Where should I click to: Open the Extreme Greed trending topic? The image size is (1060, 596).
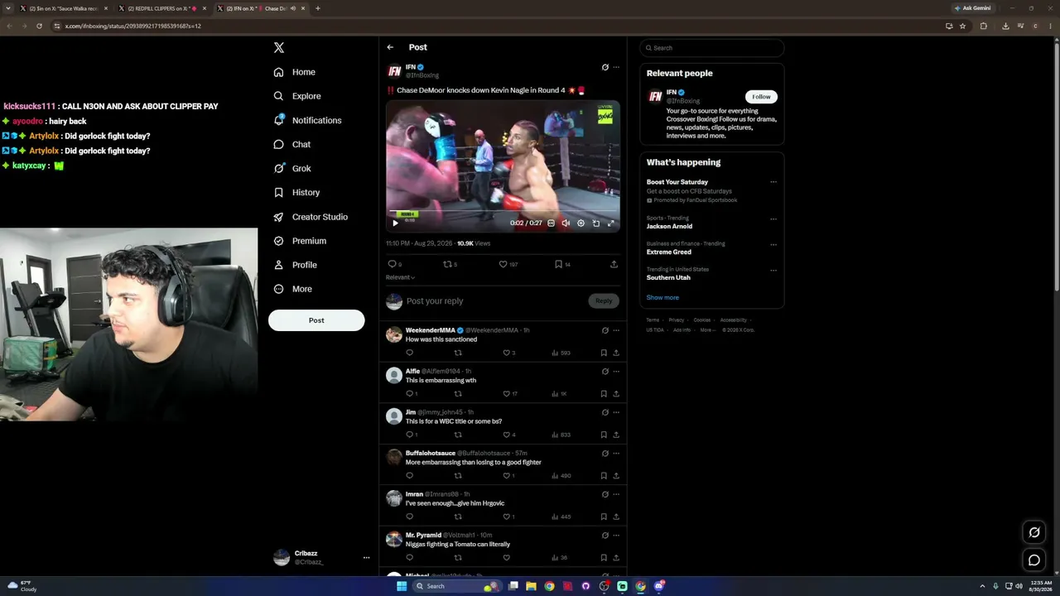pyautogui.click(x=669, y=252)
